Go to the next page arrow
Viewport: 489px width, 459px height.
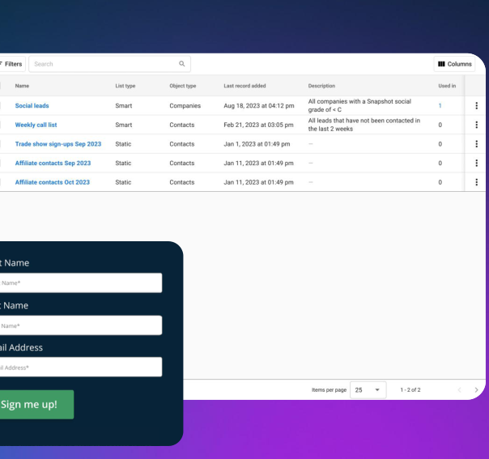click(476, 389)
